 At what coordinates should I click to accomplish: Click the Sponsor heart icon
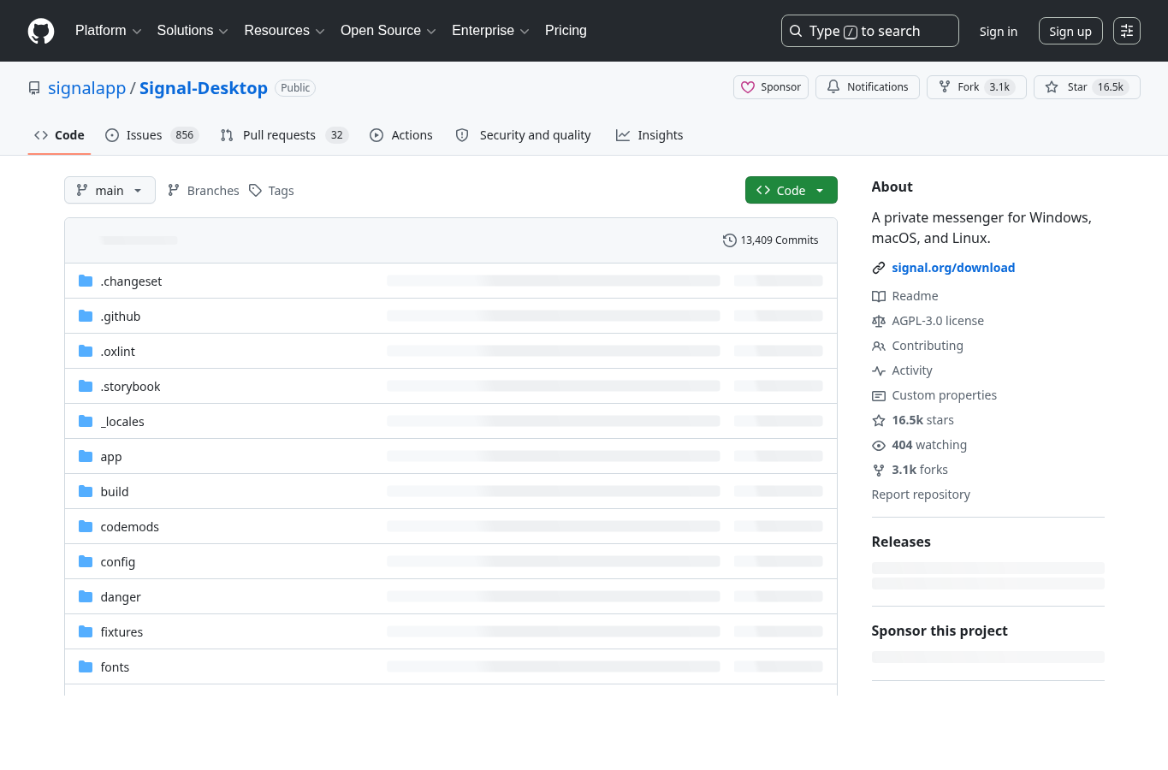point(748,87)
